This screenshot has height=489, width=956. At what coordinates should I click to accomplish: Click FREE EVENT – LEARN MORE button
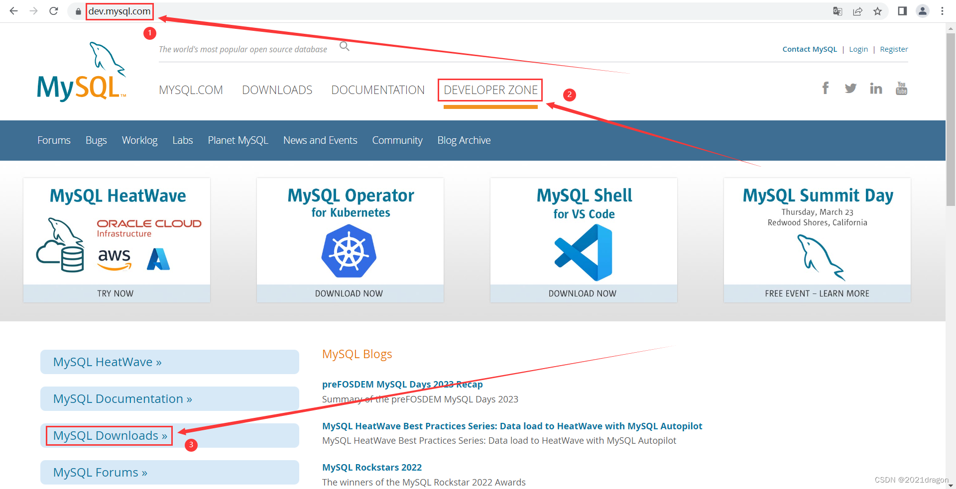coord(817,293)
